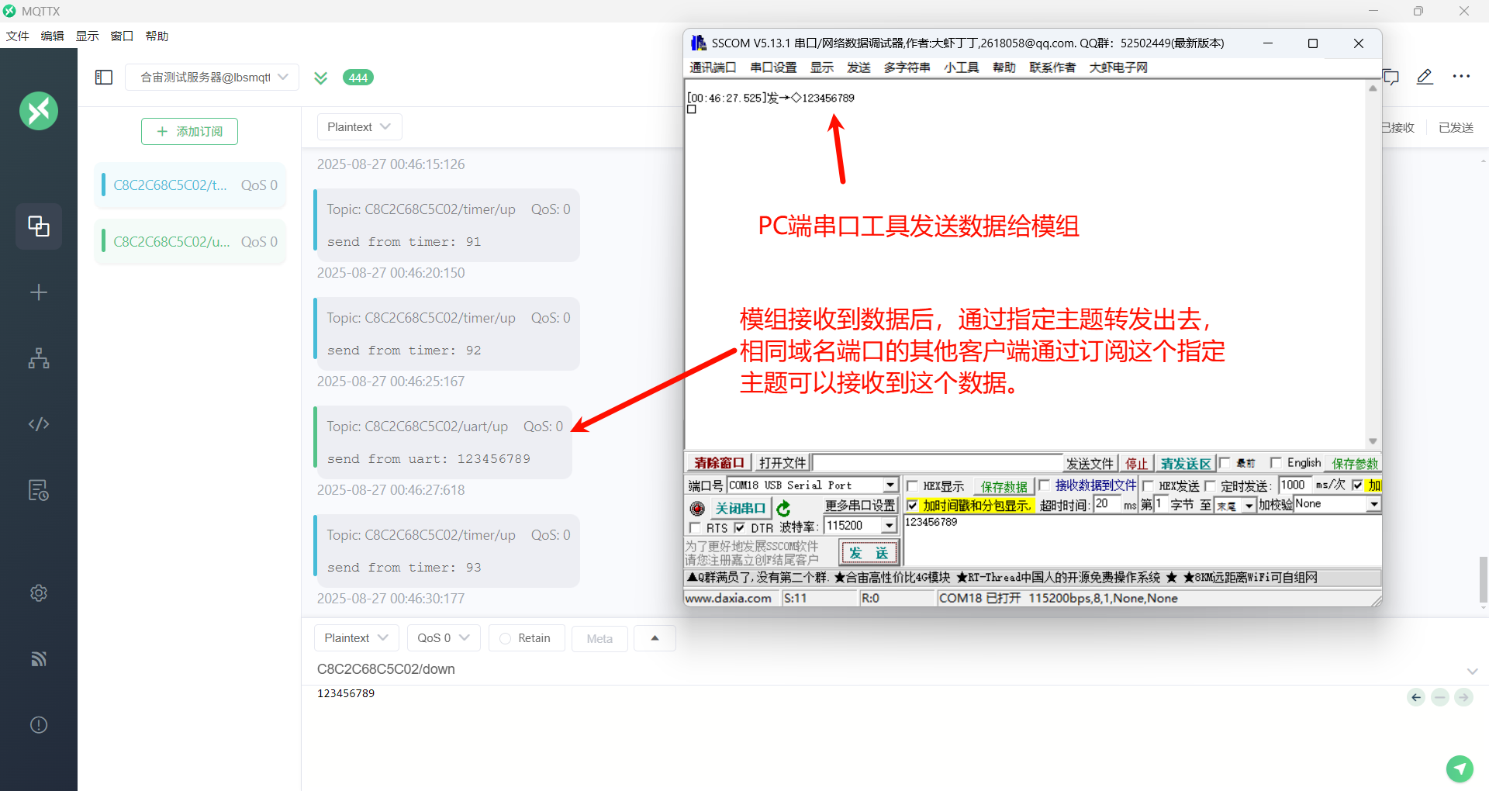Open the 通讯端口 menu in SSCOM
Screen dimensions: 1489x791
coord(713,67)
